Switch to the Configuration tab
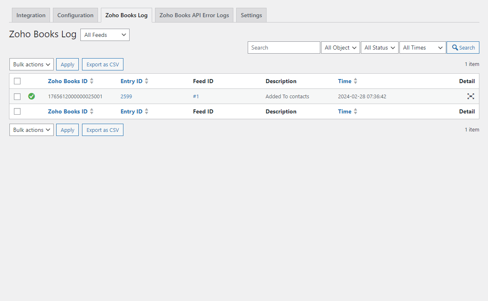 (x=75, y=15)
